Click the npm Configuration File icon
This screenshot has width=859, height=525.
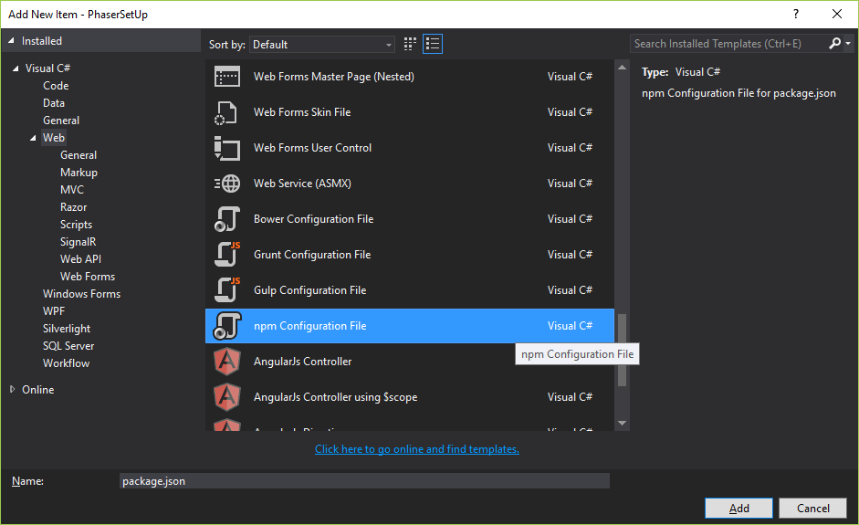[x=226, y=326]
